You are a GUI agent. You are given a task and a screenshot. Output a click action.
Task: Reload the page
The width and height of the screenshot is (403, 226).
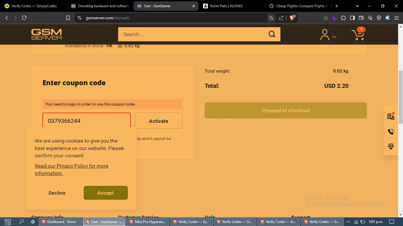(24, 18)
